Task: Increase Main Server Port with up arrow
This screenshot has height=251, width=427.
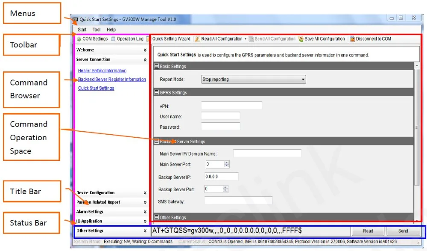Action: tap(227, 162)
